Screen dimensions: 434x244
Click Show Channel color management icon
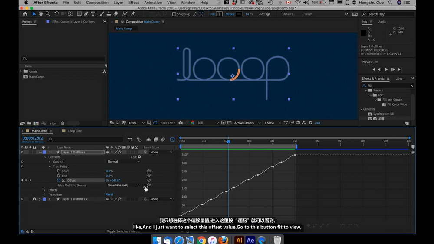pyautogui.click(x=193, y=123)
